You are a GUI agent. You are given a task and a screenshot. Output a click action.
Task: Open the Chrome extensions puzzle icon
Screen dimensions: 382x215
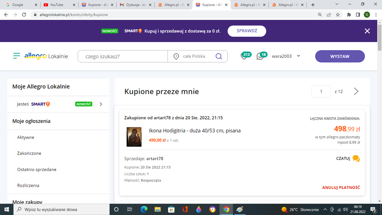349,15
